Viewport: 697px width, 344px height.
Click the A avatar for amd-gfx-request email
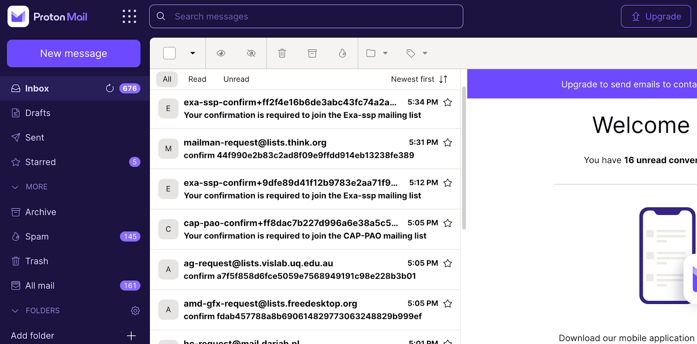[168, 310]
